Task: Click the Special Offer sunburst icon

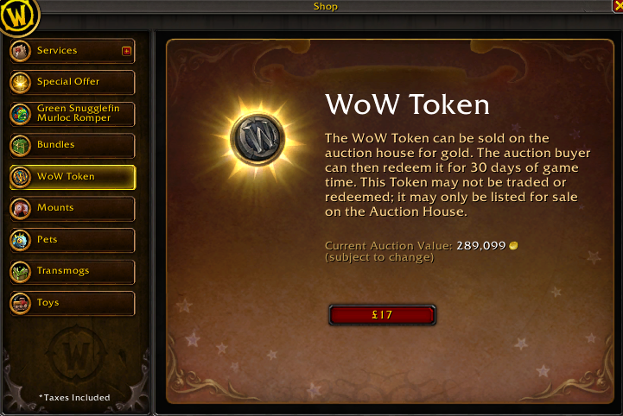Action: 20,83
